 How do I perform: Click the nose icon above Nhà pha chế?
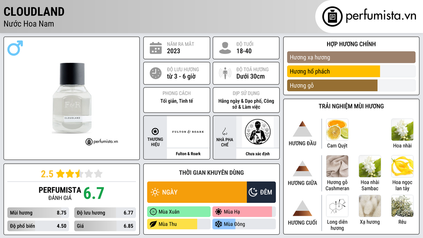[x=224, y=131]
